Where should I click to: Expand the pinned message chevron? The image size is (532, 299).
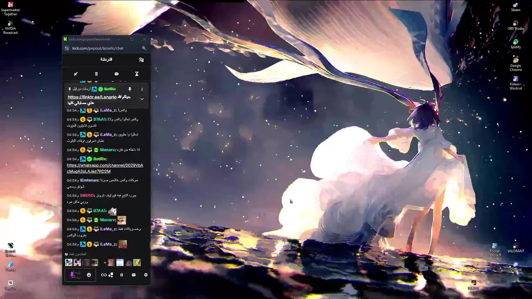(x=142, y=99)
